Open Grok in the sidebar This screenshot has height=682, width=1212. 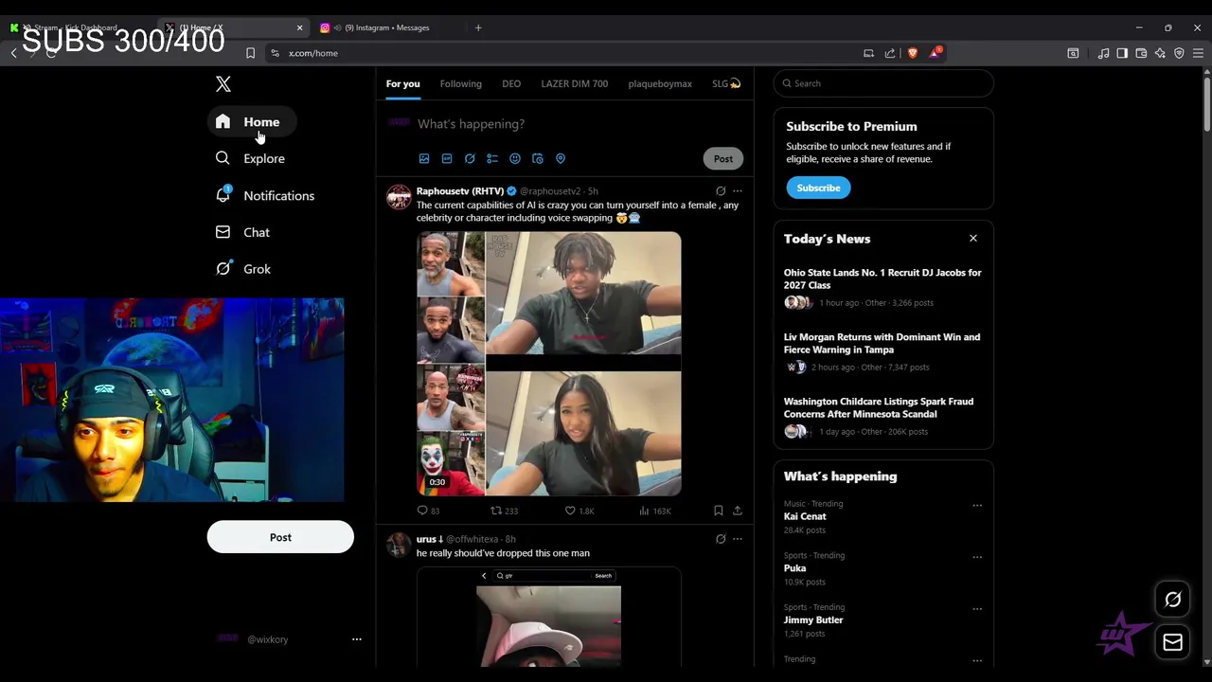pyautogui.click(x=243, y=269)
